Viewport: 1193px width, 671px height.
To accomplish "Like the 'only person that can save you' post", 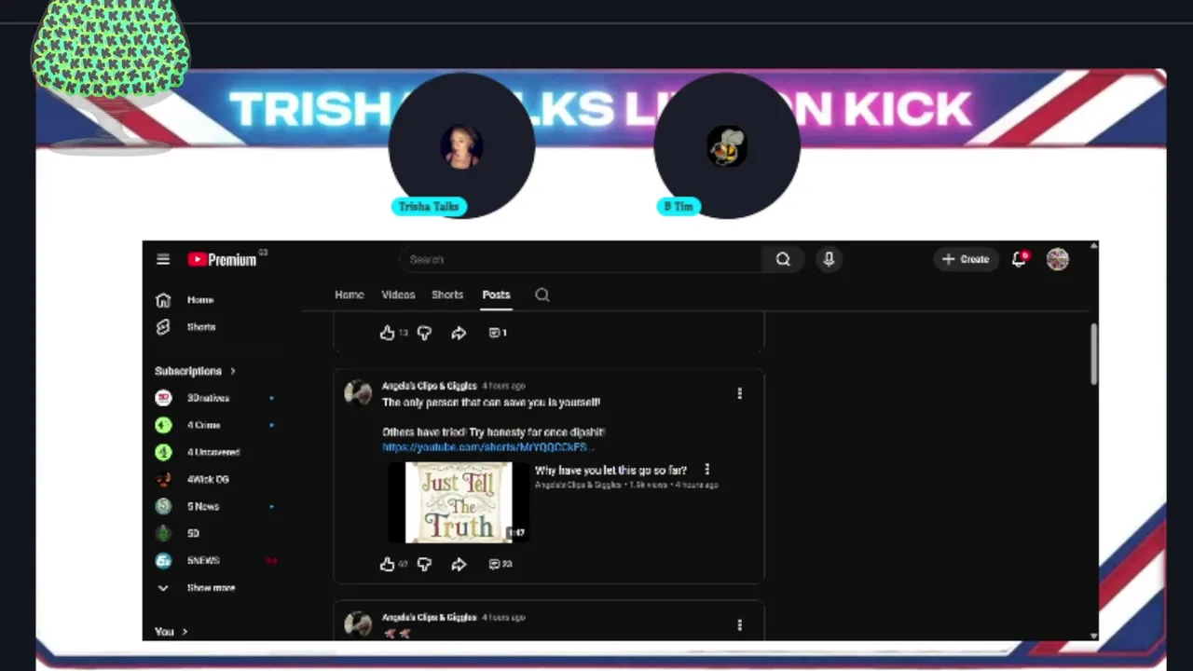I will pos(387,564).
